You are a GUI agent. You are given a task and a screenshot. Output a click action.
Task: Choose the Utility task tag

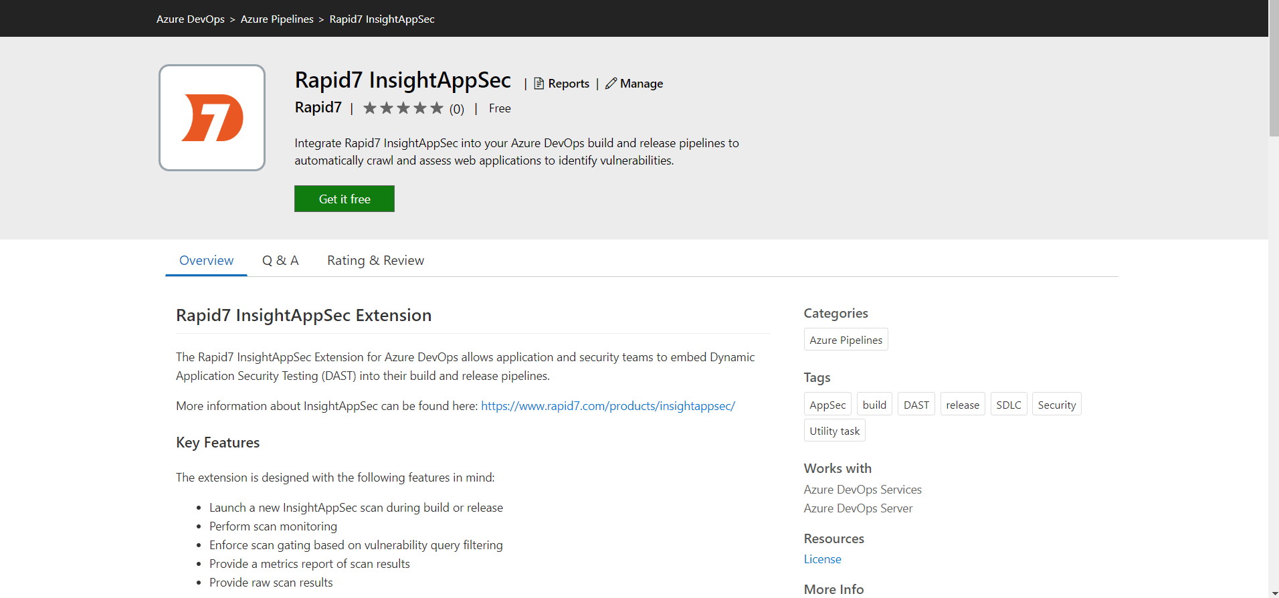click(x=834, y=431)
